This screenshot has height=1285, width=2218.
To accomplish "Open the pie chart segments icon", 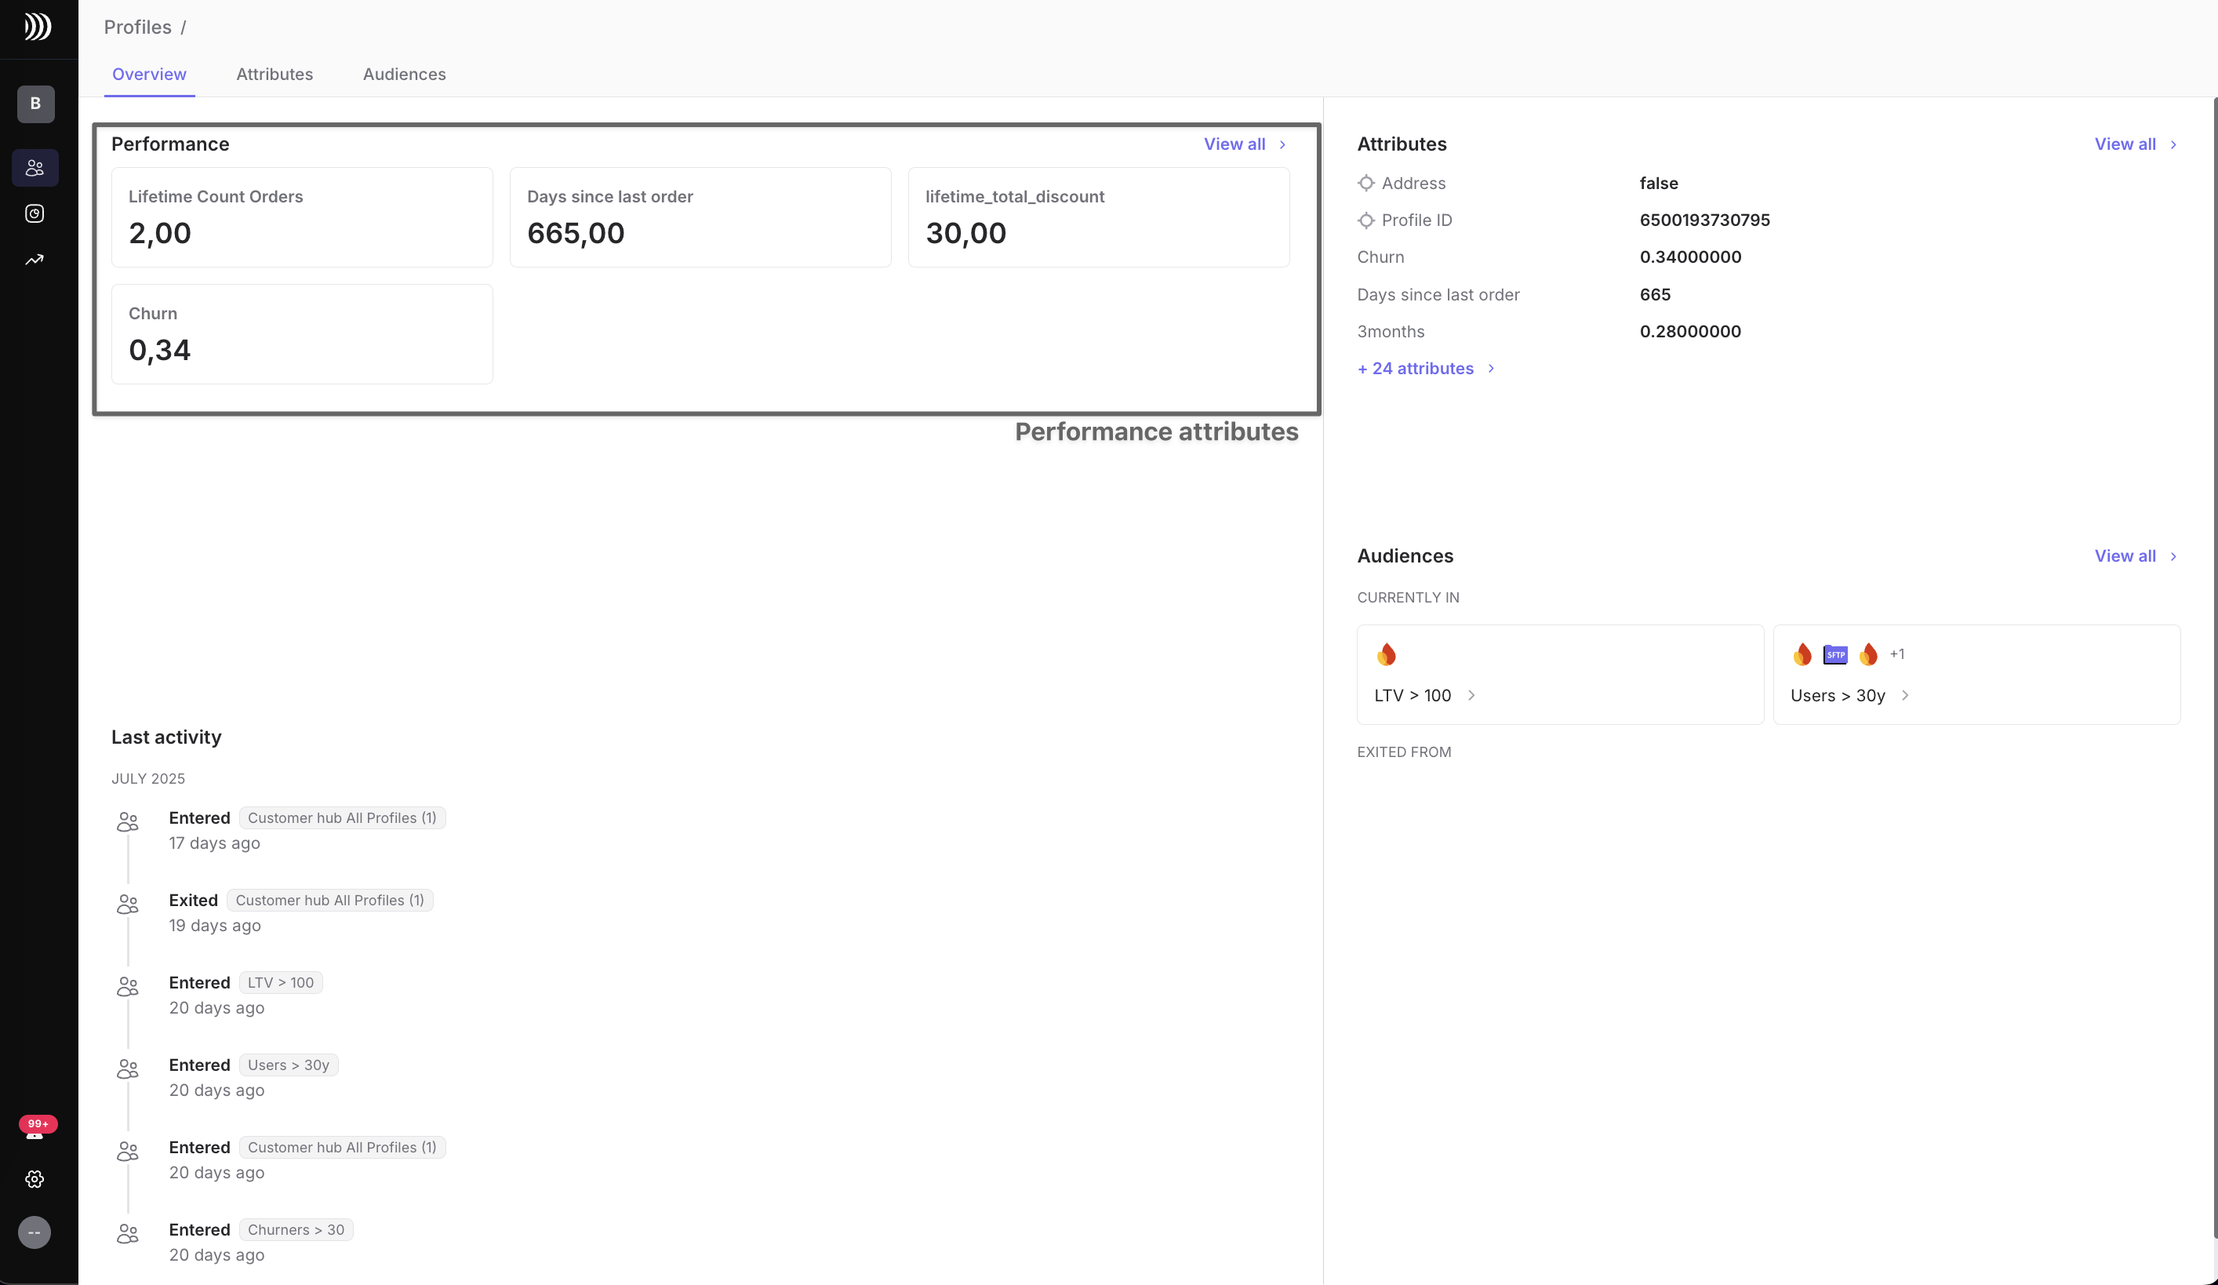I will pos(35,214).
